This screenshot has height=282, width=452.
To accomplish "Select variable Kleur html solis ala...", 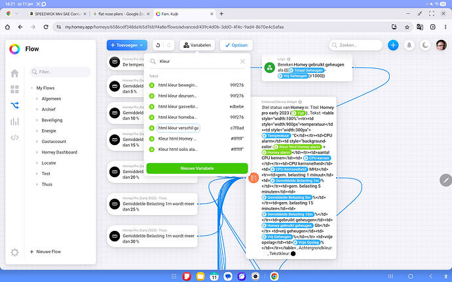I will pyautogui.click(x=197, y=150).
